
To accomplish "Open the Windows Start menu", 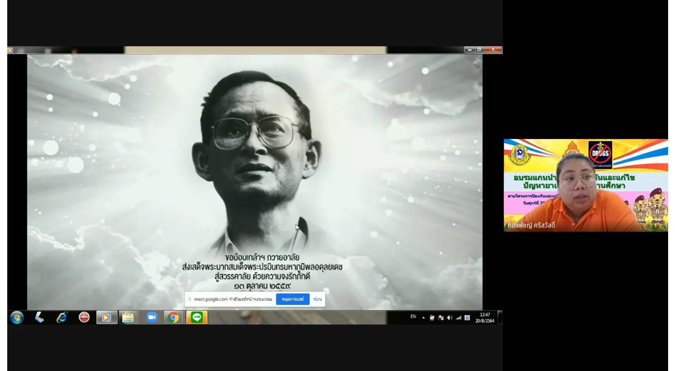I will [17, 317].
